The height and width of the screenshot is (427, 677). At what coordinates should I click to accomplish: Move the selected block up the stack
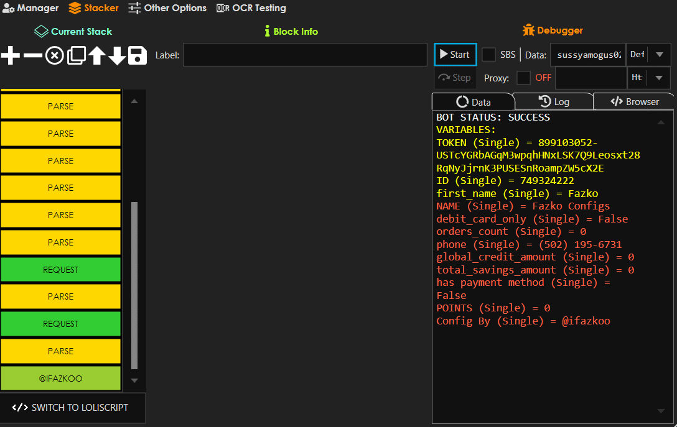(x=96, y=55)
